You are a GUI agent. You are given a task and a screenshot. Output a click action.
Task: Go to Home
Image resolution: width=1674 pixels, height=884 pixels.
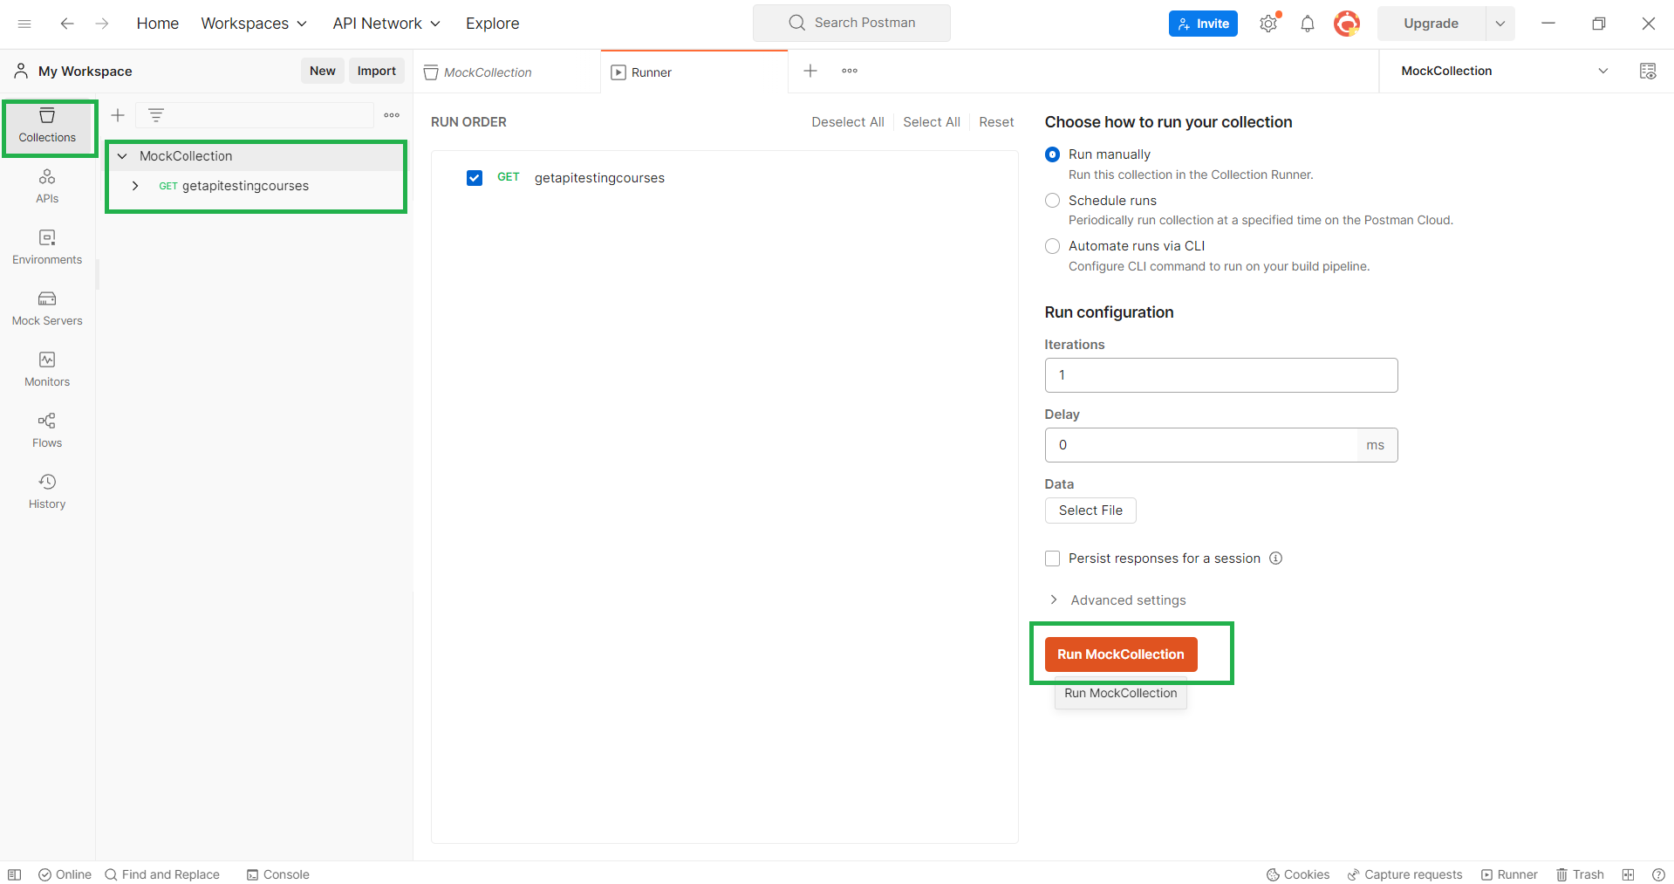coord(157,24)
